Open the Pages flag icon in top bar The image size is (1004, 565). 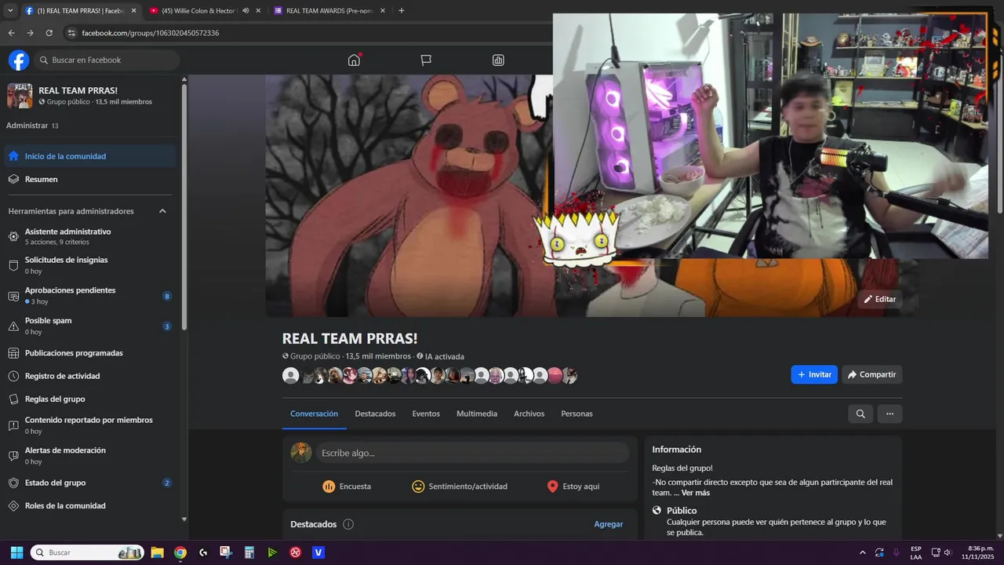point(426,60)
